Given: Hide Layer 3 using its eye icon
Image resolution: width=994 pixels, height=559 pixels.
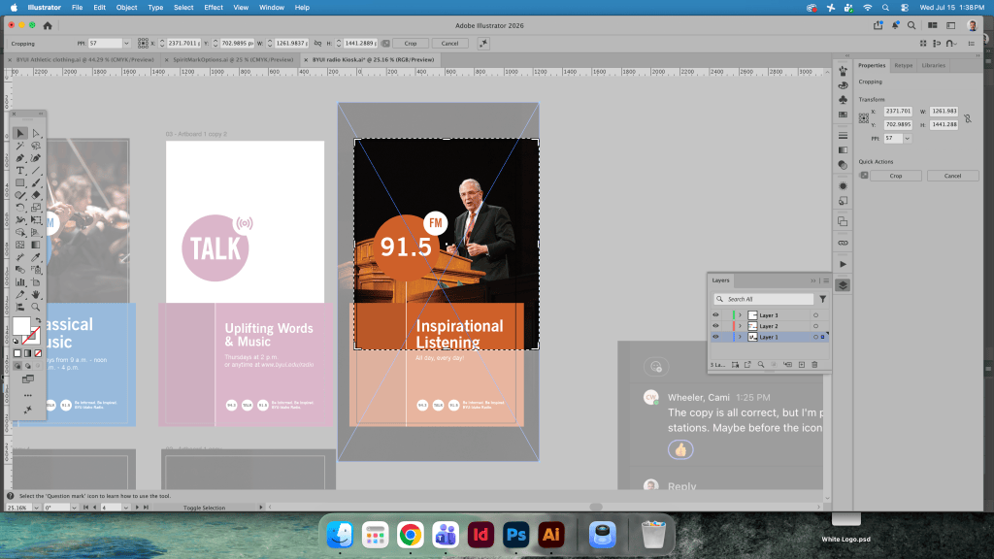Looking at the screenshot, I should click(715, 315).
